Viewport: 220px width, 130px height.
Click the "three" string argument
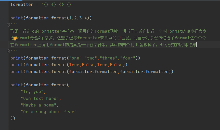108,58
